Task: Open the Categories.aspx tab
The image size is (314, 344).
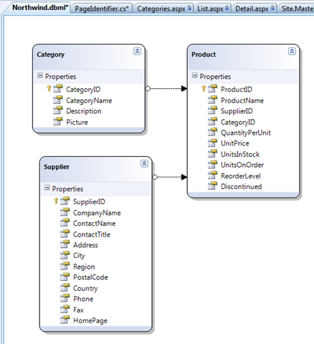Action: pos(163,9)
